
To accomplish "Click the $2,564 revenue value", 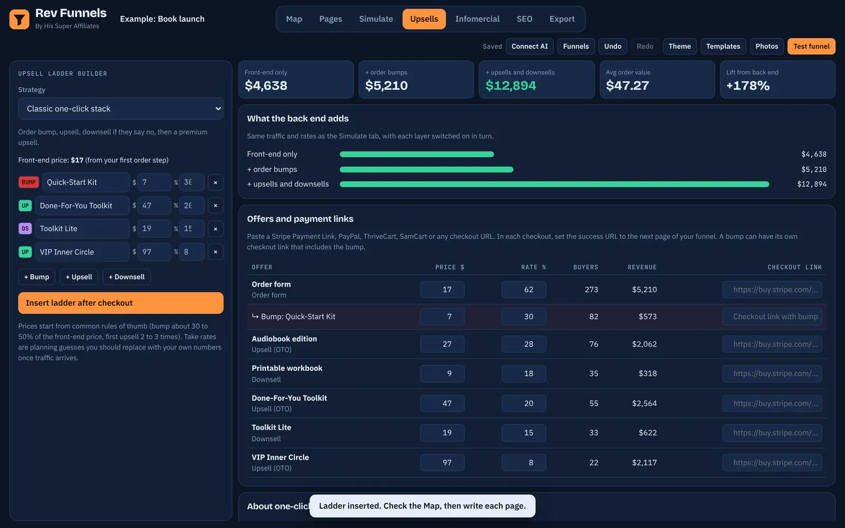I will pyautogui.click(x=644, y=403).
